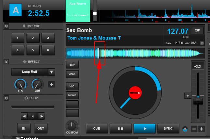The height and width of the screenshot is (139, 210).
Task: Click the loop length value 4
Action: pos(33,116)
